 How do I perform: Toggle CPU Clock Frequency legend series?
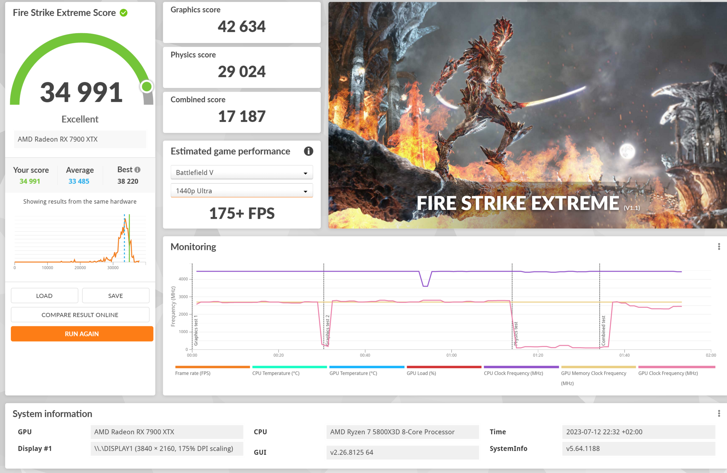click(x=513, y=373)
